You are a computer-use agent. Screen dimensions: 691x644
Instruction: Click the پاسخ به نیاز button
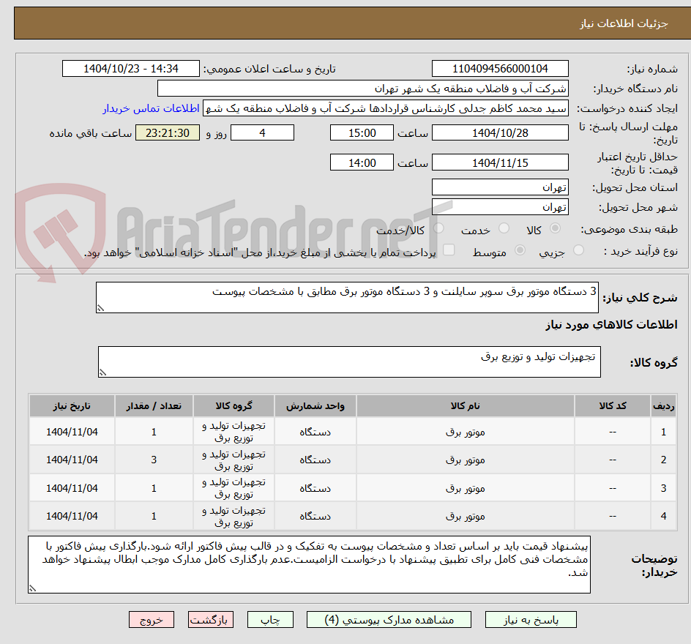tap(530, 619)
